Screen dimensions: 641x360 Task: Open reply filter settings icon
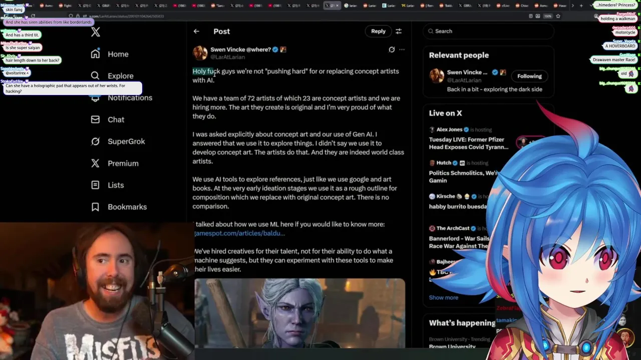399,31
